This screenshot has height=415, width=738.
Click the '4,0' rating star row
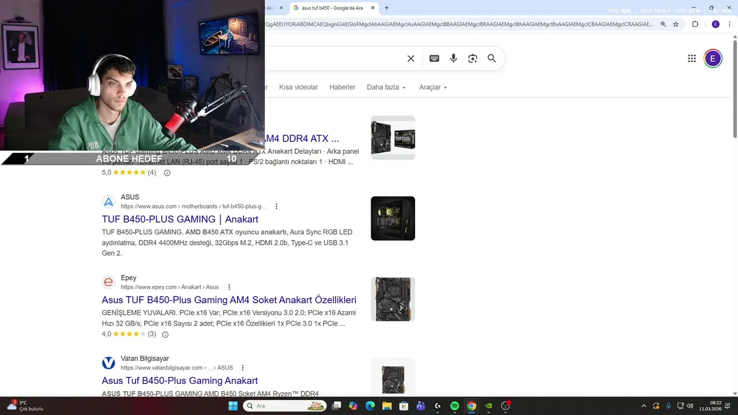[x=130, y=334]
